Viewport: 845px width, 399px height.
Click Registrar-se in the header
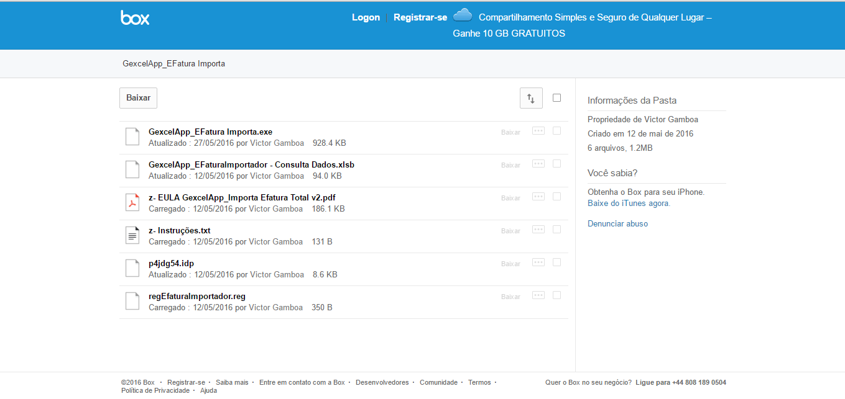[420, 17]
